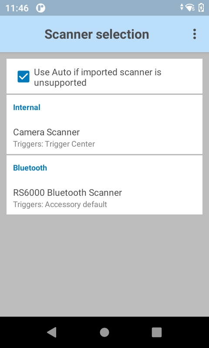Tap the data transfer arrows icon
This screenshot has width=209, height=348.
click(x=182, y=7)
